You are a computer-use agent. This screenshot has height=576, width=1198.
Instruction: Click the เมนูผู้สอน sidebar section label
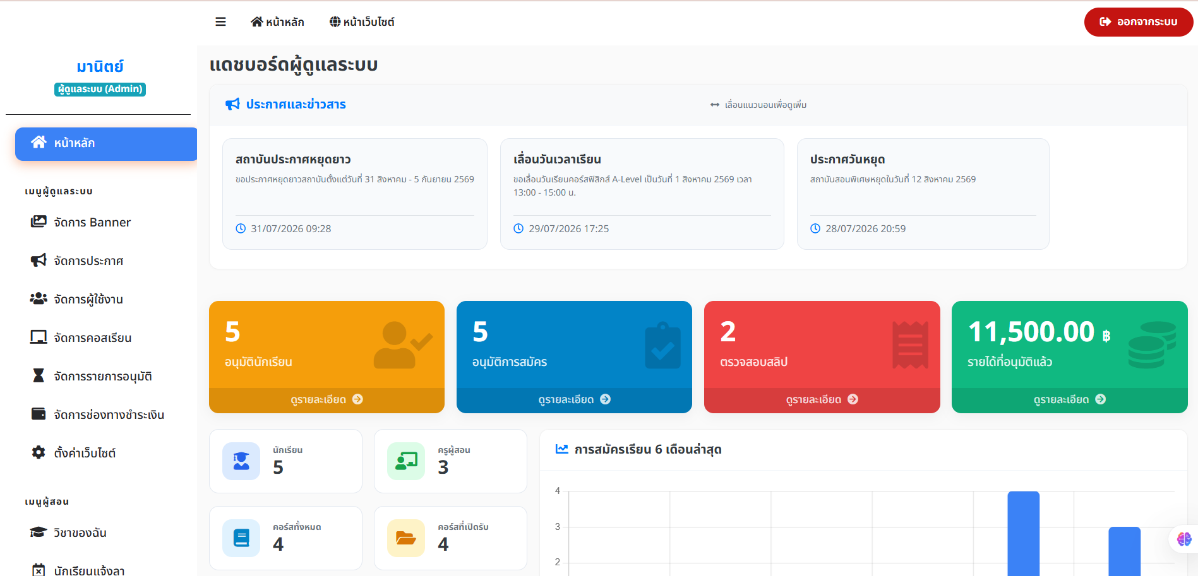pyautogui.click(x=47, y=502)
